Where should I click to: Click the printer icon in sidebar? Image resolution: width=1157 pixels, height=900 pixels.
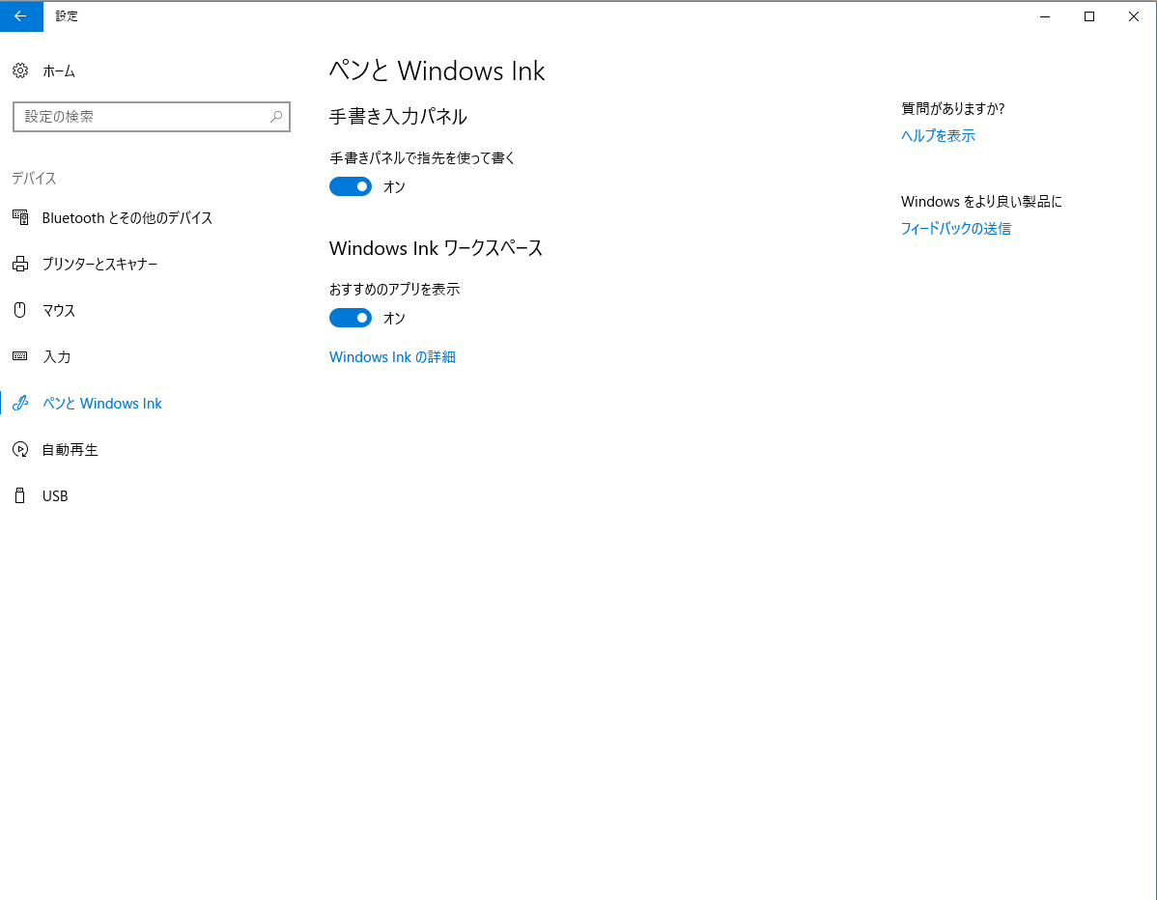coord(20,264)
